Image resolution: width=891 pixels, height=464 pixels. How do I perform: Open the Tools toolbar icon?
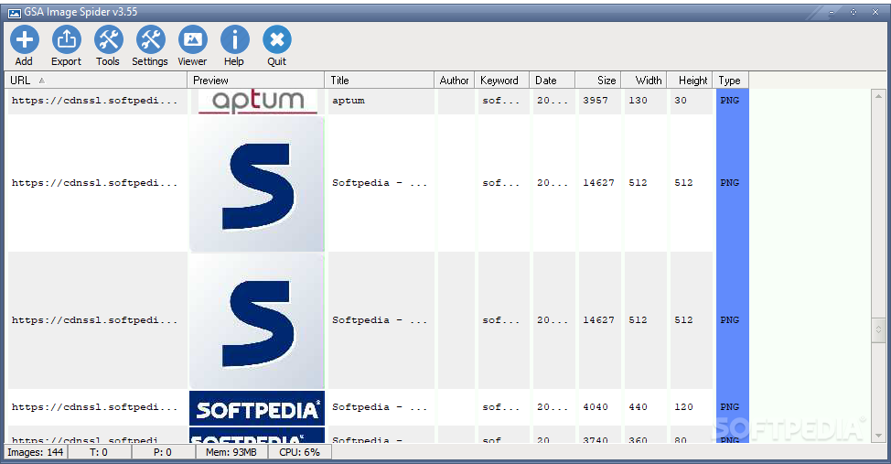pos(108,46)
